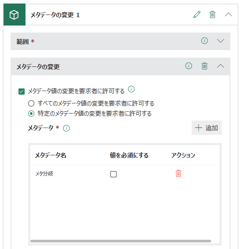The image size is (241, 249).
Task: Expand the 範囲 section chevron
Action: point(220,41)
